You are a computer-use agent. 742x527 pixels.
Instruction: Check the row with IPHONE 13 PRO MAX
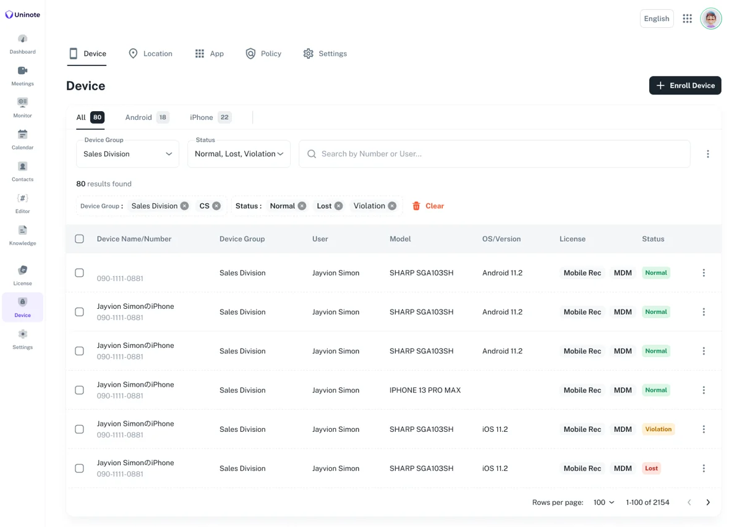(x=79, y=390)
